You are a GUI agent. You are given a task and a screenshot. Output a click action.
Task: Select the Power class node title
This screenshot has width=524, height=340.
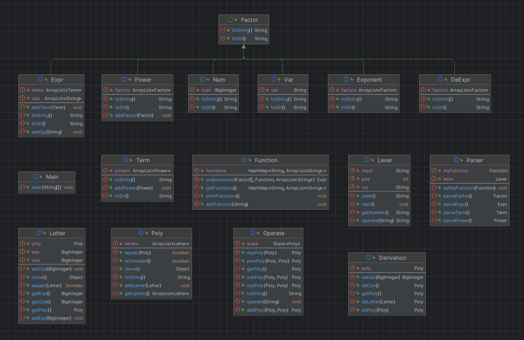(143, 80)
